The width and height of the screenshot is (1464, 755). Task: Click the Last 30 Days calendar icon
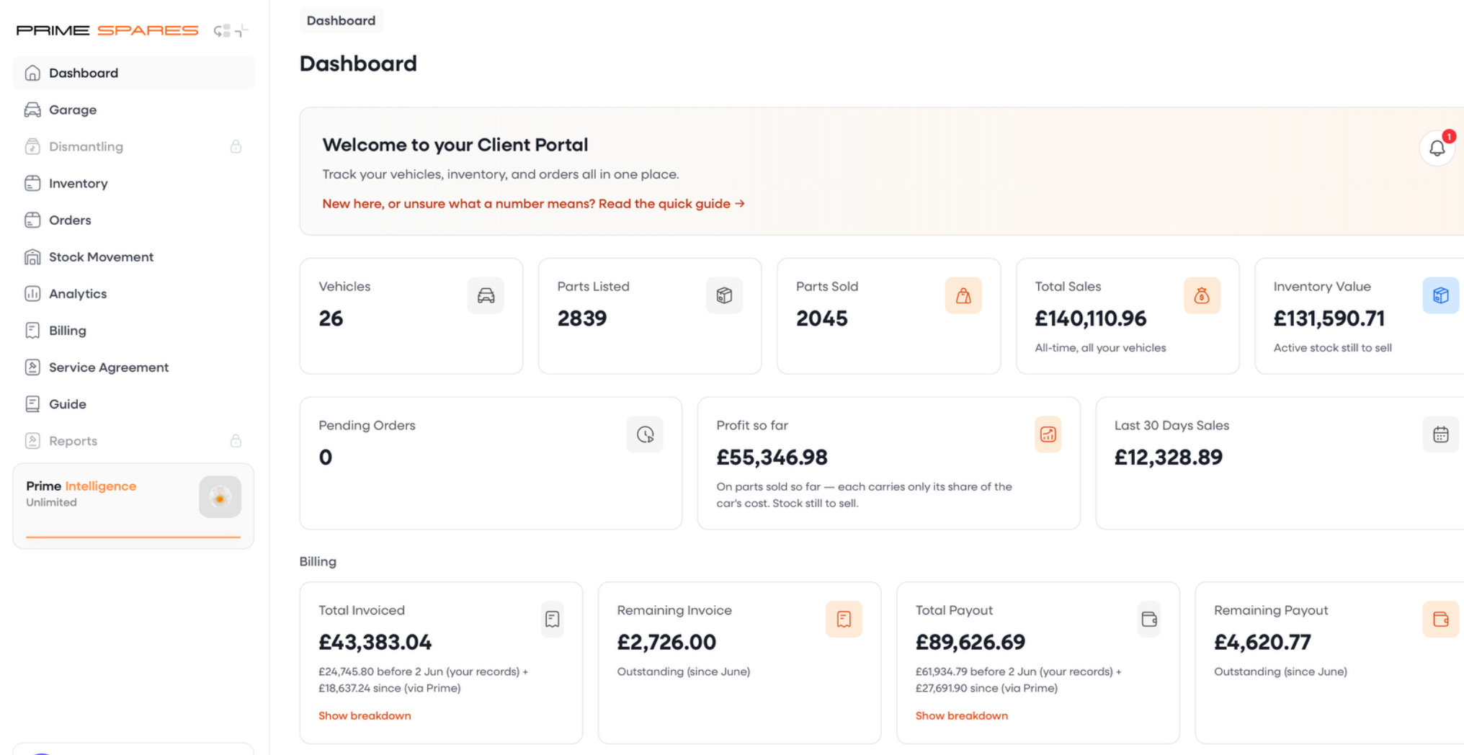1440,434
